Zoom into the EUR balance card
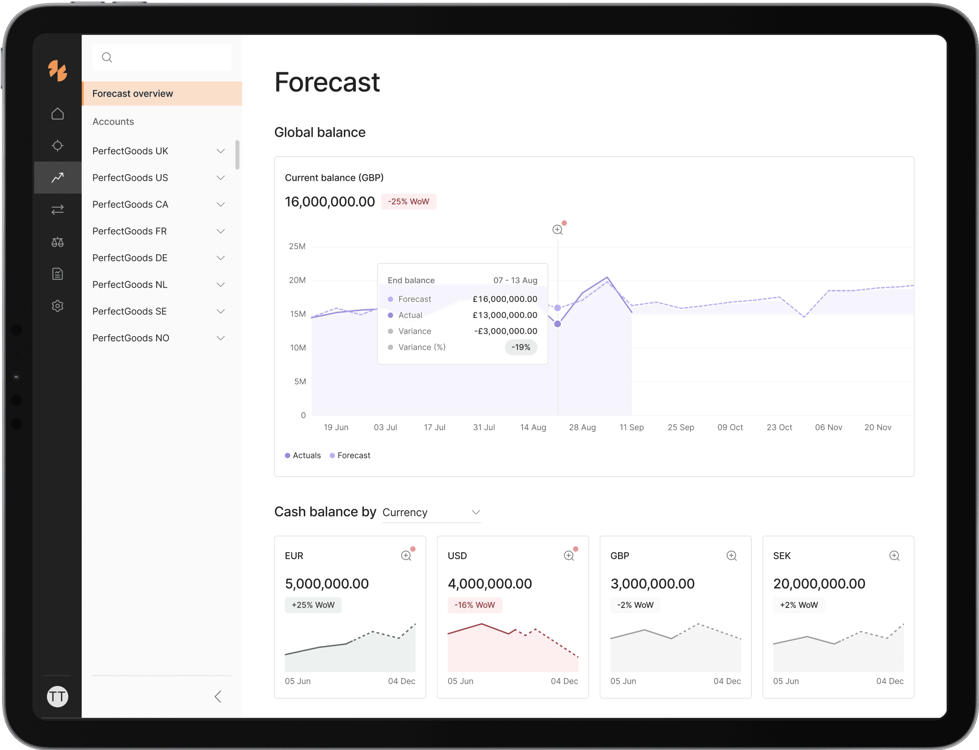Screen dimensions: 979x750 [x=406, y=555]
